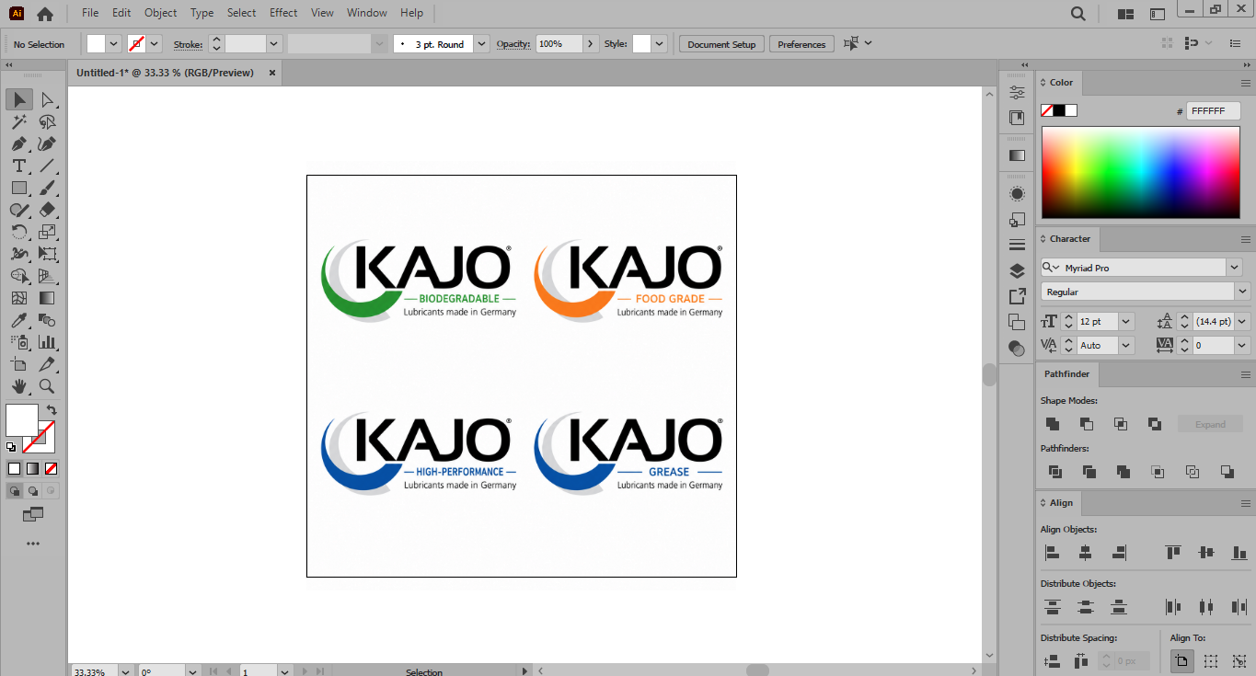
Task: Enable Align to Selection option
Action: coord(1211,660)
